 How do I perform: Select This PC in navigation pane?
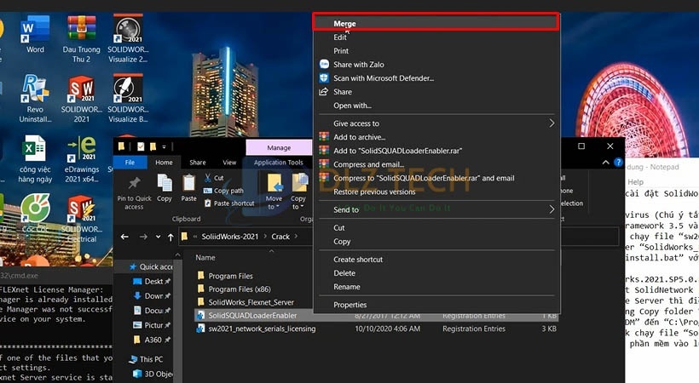coord(147,359)
